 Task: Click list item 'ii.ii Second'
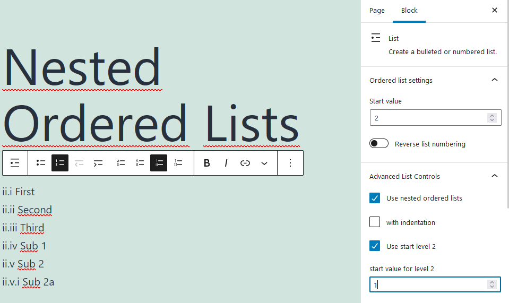27,210
